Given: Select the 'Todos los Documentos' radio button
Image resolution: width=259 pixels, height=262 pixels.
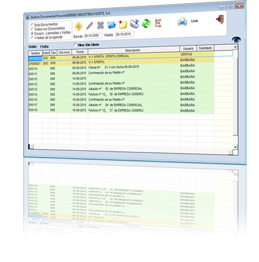Looking at the screenshot, I should (32, 29).
